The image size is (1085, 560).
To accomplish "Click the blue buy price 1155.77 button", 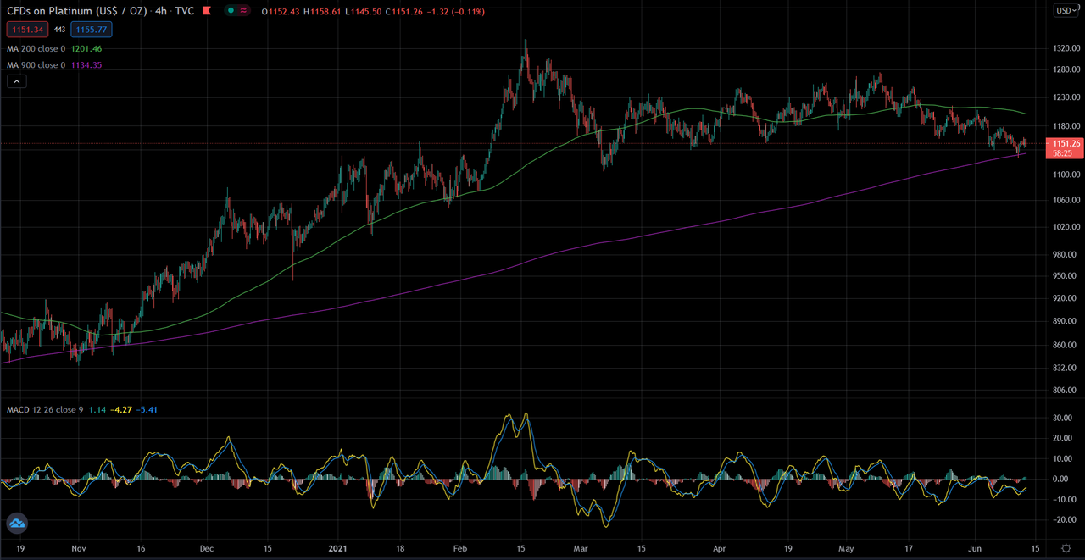I will [x=92, y=30].
